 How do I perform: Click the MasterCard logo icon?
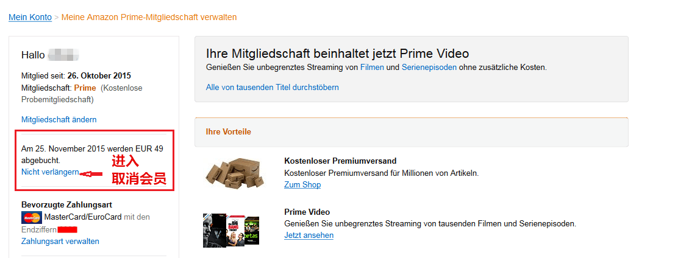coord(32,217)
